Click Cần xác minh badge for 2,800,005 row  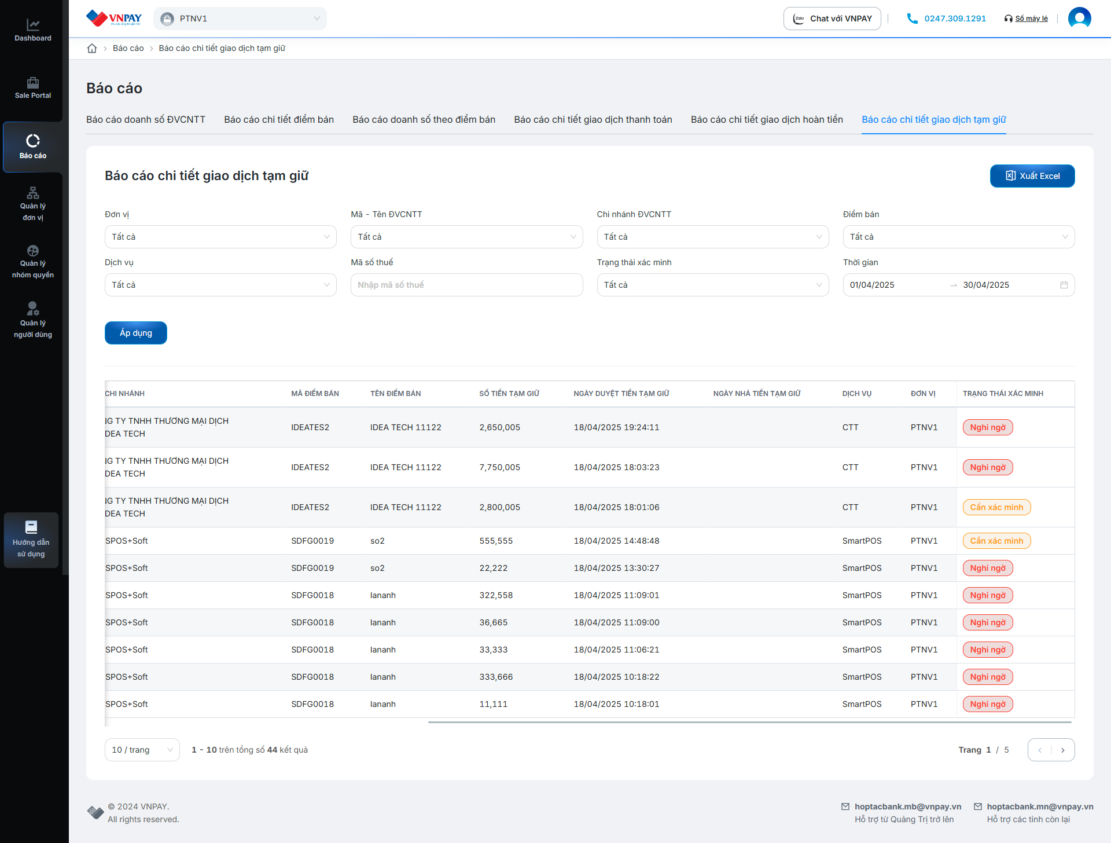996,507
